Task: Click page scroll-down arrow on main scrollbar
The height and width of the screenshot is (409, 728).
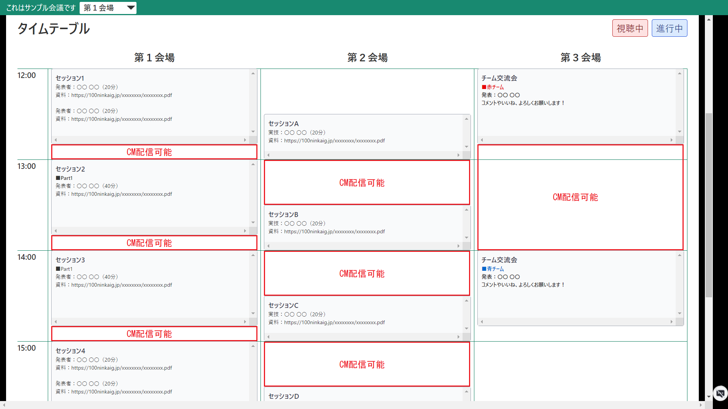Action: (x=709, y=397)
